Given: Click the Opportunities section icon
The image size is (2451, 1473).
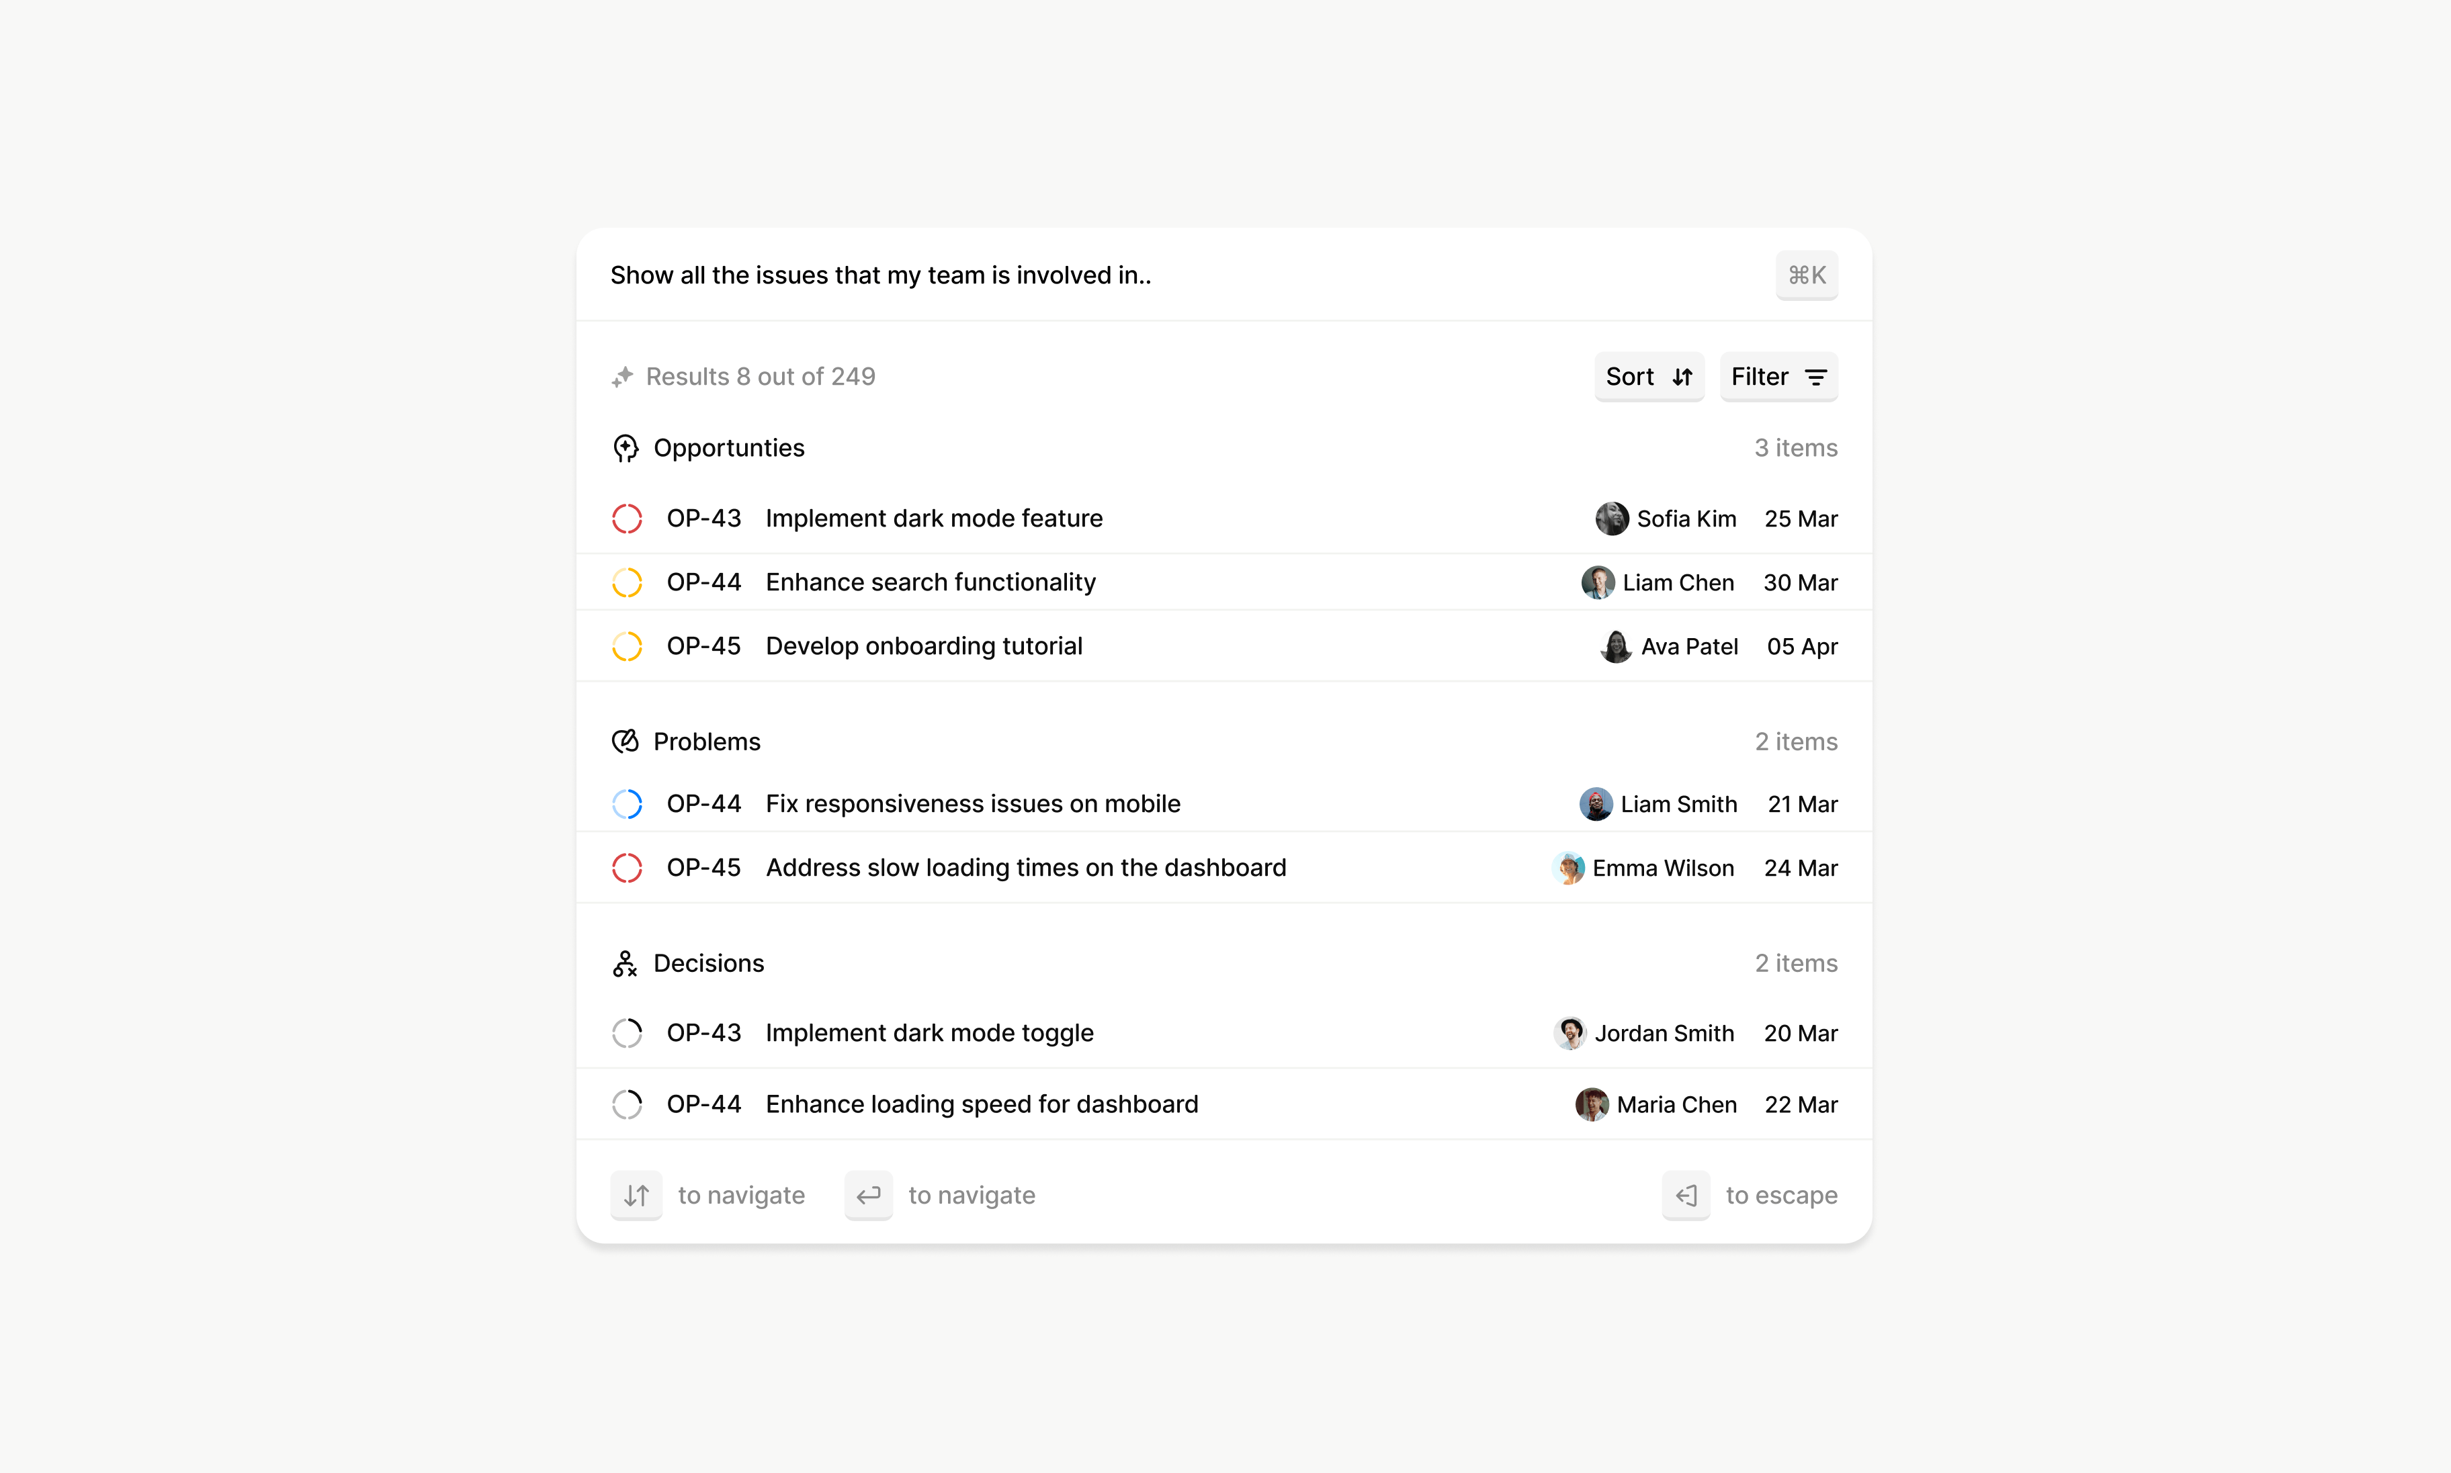Looking at the screenshot, I should (626, 447).
